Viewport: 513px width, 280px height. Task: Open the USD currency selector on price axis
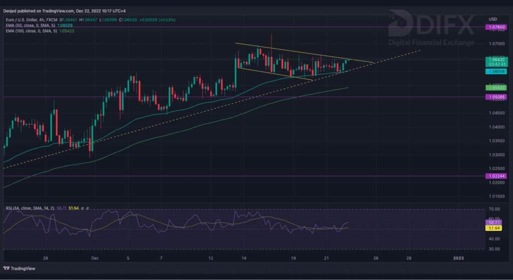[x=492, y=19]
